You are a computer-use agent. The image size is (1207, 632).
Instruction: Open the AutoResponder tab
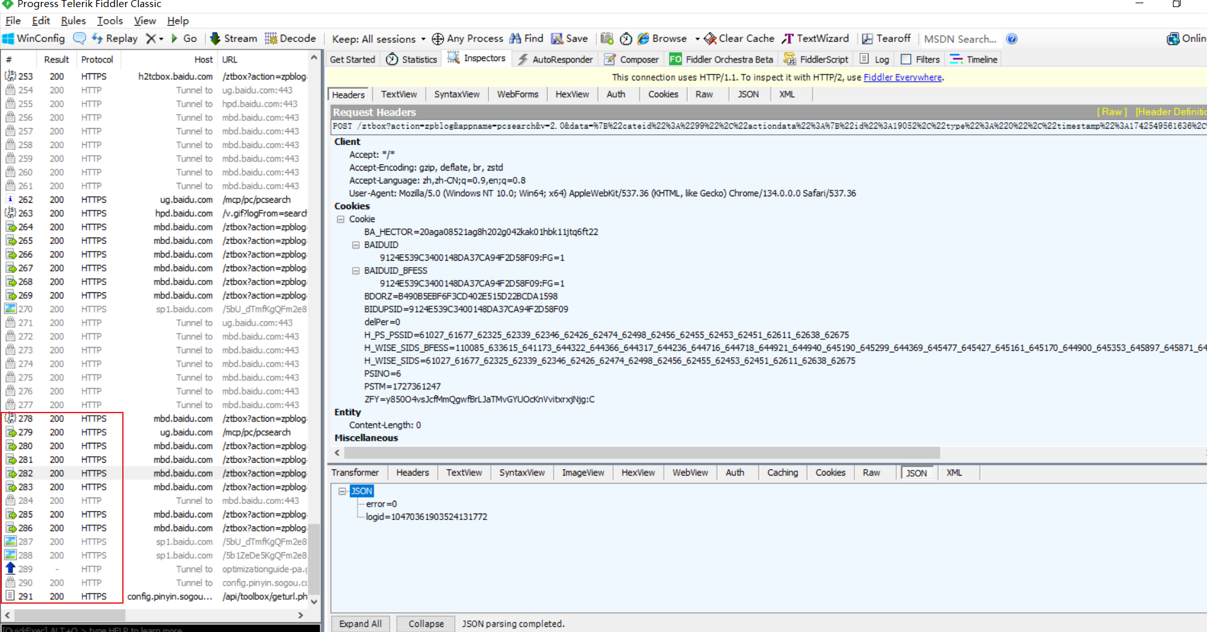click(555, 59)
